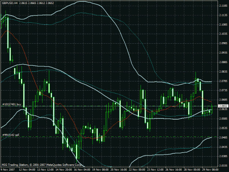Viewport: 229px width, 172px height.
Task: Click the current price tag 2.0652
Action: [223, 106]
